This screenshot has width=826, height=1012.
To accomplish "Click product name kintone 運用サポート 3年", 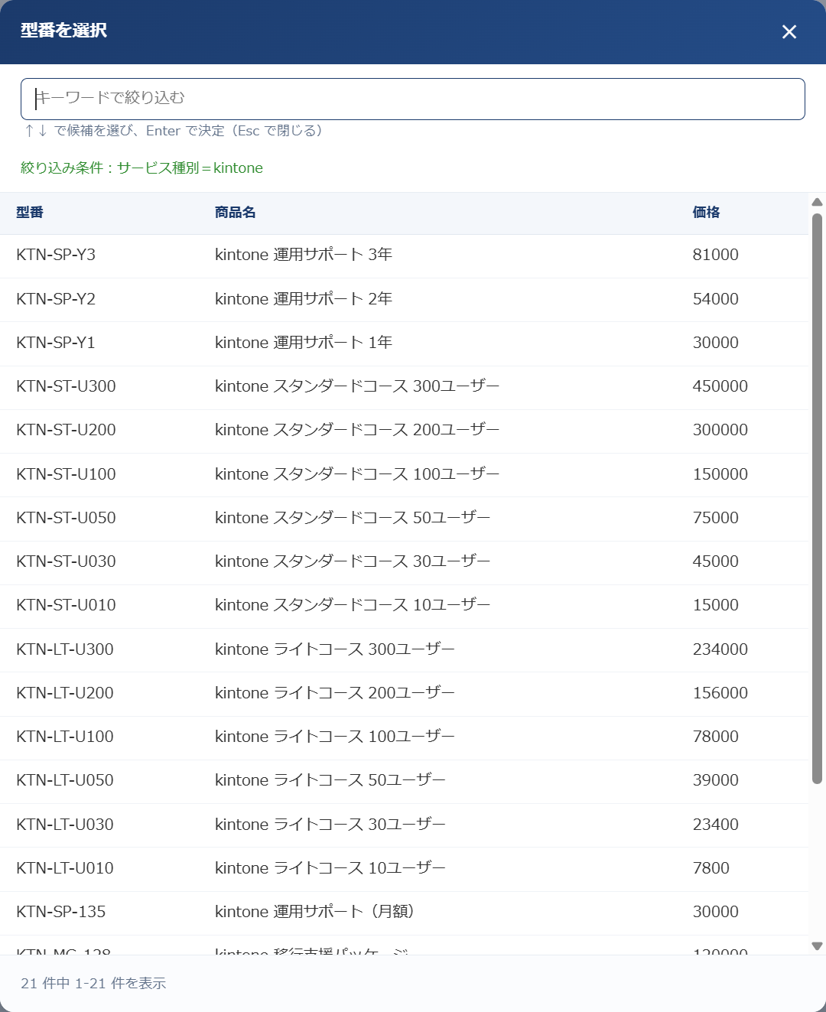I will click(x=304, y=255).
